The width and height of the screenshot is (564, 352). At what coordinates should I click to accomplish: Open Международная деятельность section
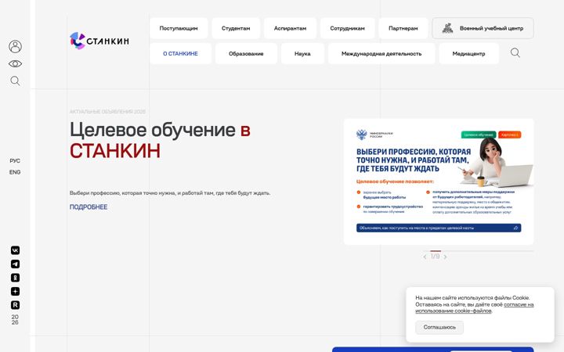pyautogui.click(x=381, y=53)
